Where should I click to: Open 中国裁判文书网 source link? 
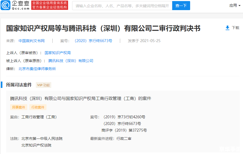pos(32,41)
